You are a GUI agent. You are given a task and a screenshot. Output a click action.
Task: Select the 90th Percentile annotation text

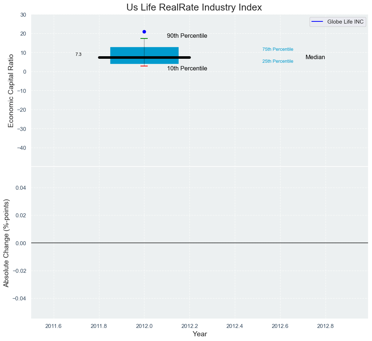(187, 36)
